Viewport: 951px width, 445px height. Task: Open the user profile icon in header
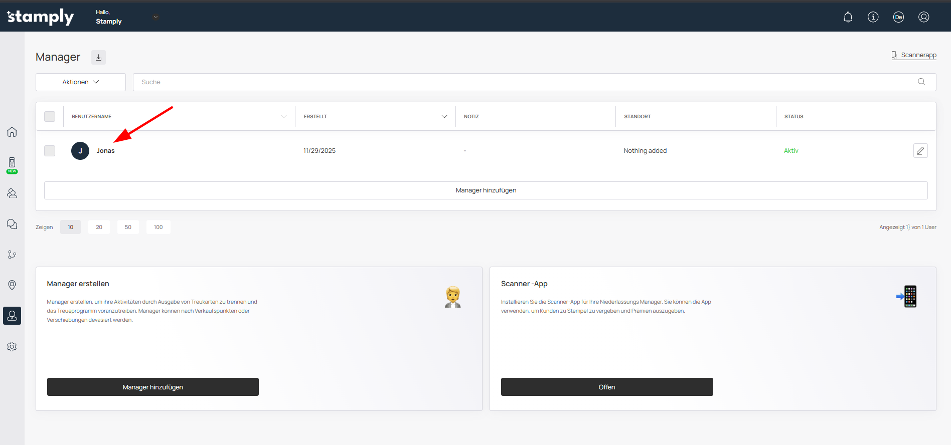tap(923, 17)
